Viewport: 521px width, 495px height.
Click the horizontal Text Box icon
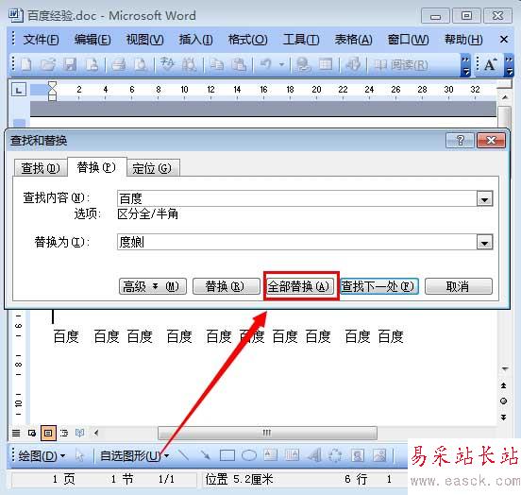point(271,455)
